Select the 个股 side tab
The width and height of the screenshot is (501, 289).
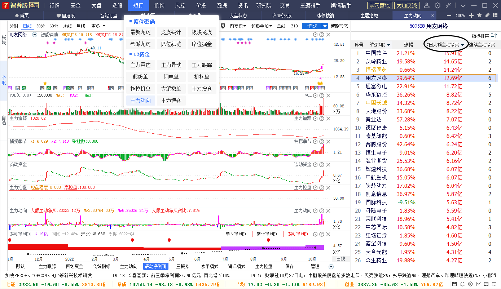(x=4, y=80)
